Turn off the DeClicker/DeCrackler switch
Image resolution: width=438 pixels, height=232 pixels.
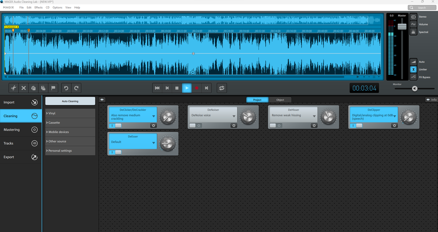coord(116,125)
